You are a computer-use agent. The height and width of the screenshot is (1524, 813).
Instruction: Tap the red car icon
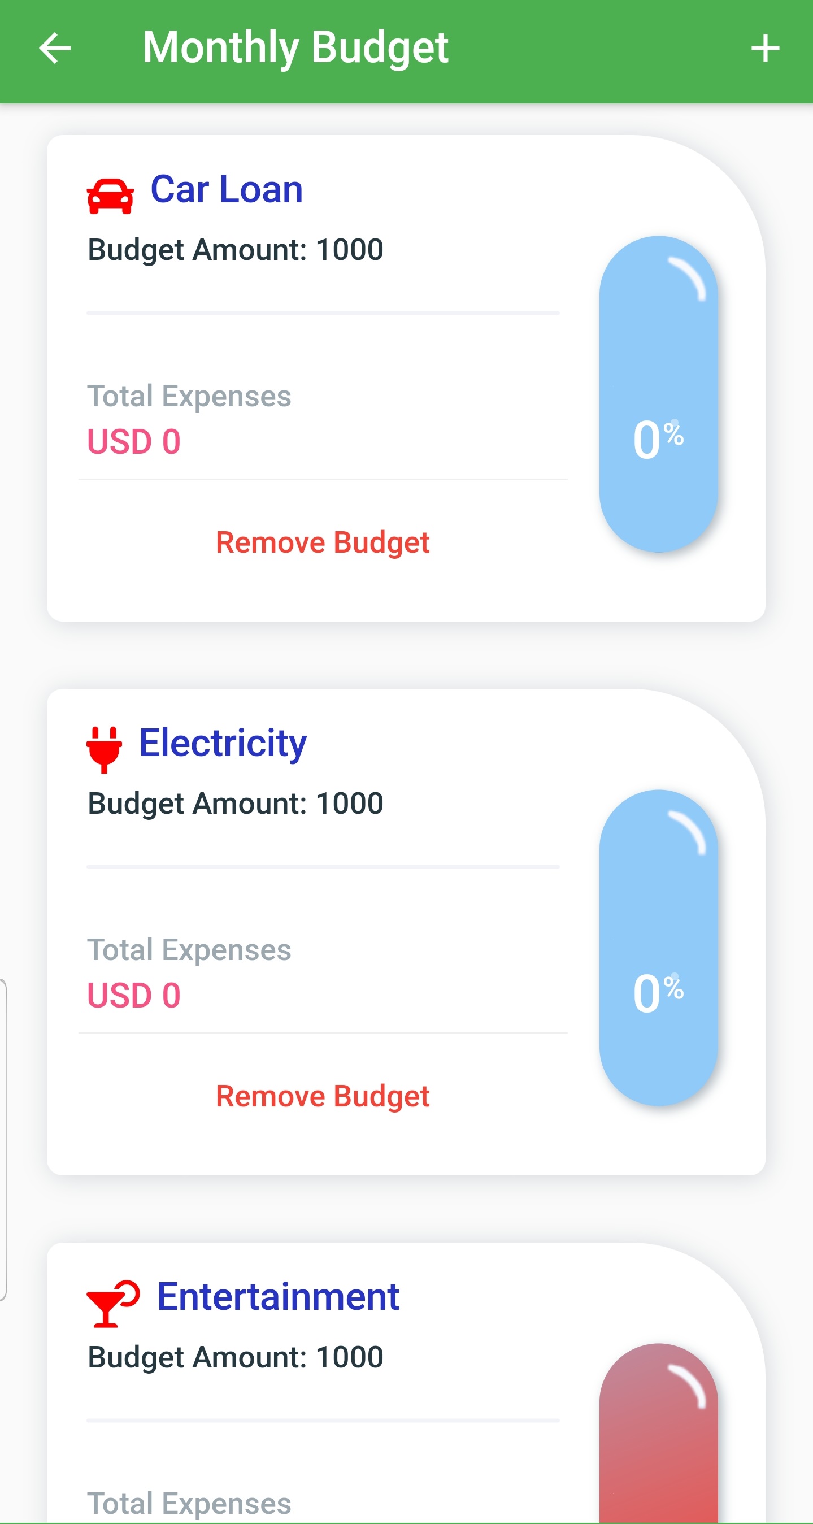point(110,196)
